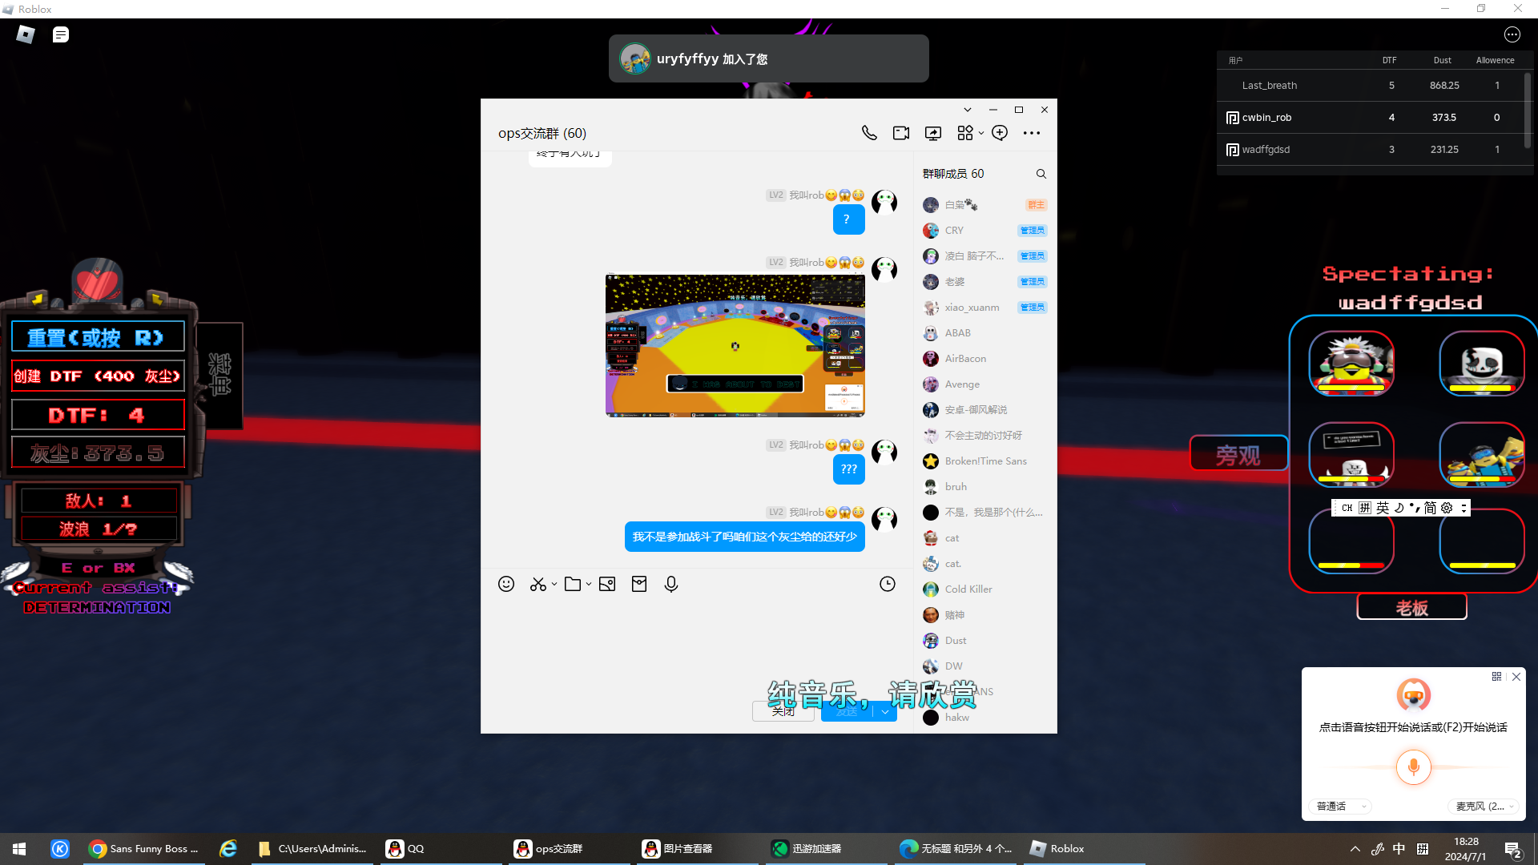Screen dimensions: 1538x865
Task: Click the 创建 DTF (400 灰尘) button
Action: pyautogui.click(x=98, y=376)
